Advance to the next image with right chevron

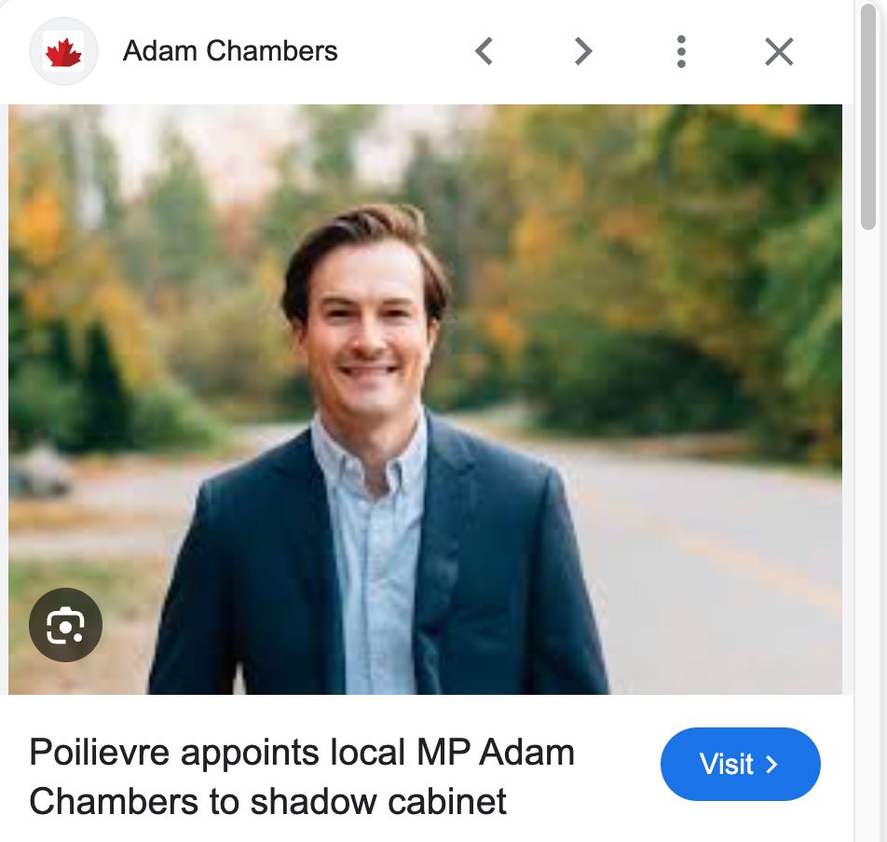point(582,51)
